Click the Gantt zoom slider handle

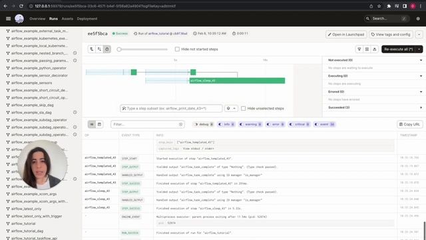coord(118,49)
